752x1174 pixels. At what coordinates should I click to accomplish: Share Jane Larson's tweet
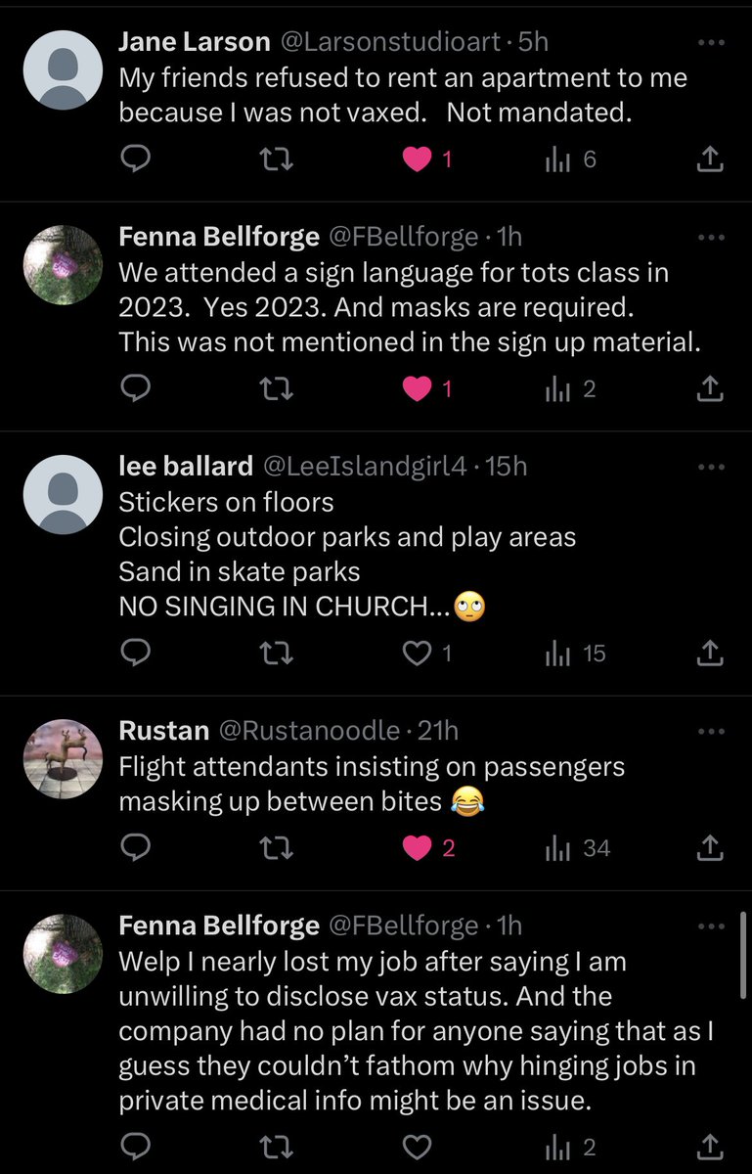coord(711,159)
